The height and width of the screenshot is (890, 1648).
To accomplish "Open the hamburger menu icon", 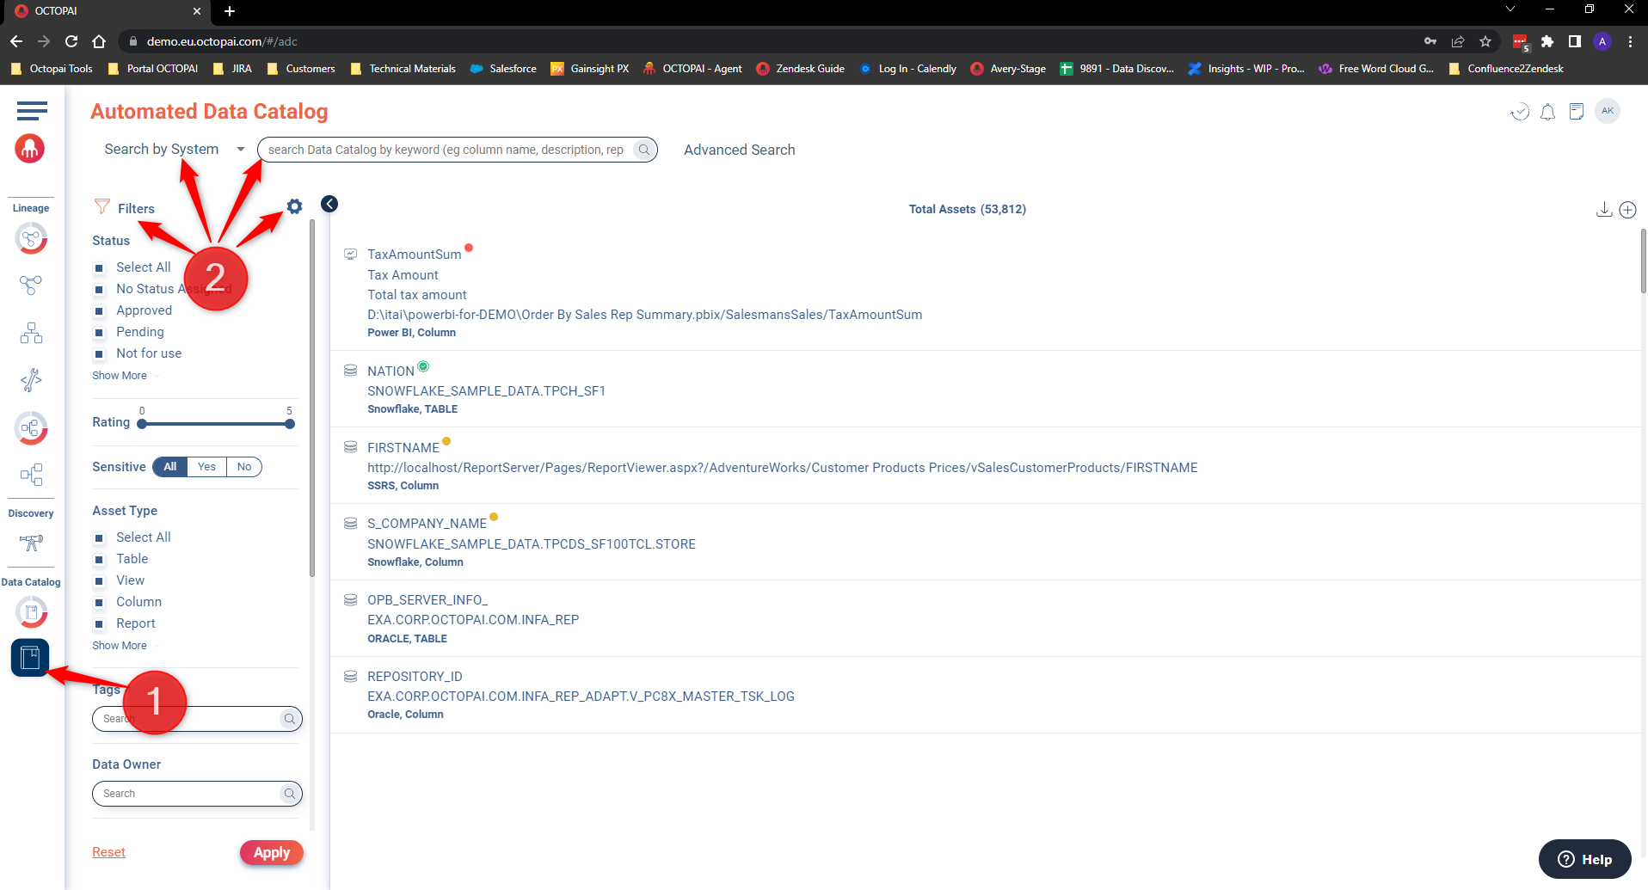I will pyautogui.click(x=32, y=110).
